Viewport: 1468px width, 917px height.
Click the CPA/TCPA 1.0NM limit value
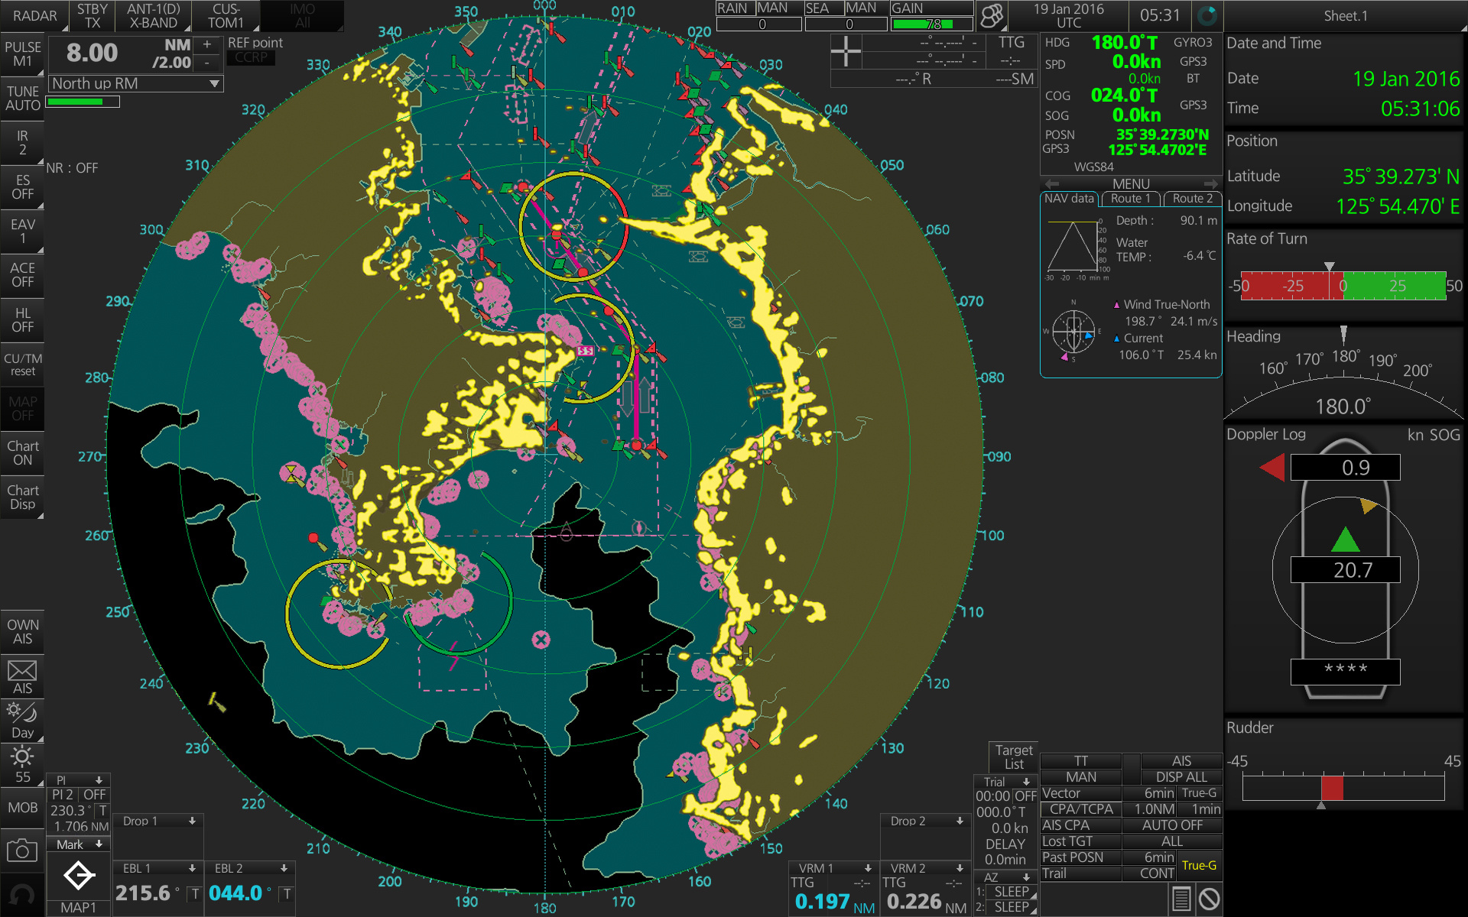click(x=1150, y=809)
